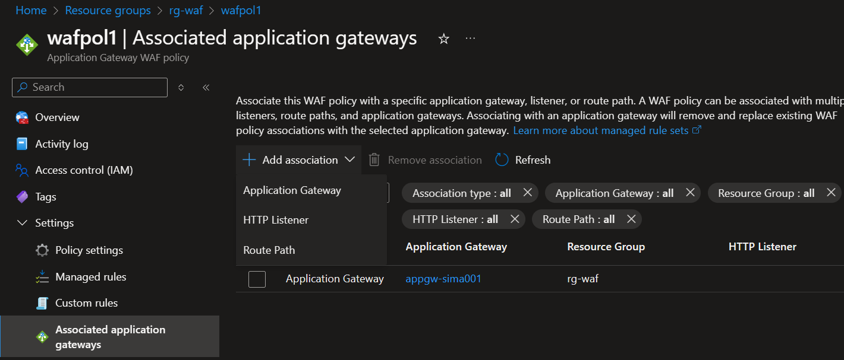Choose Route Path from Add association menu
This screenshot has width=844, height=360.
(311, 250)
